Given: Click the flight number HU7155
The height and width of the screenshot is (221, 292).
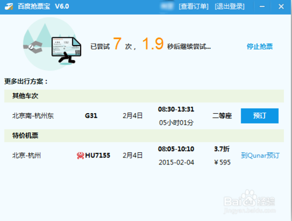Looking at the screenshot, I should (x=98, y=156).
